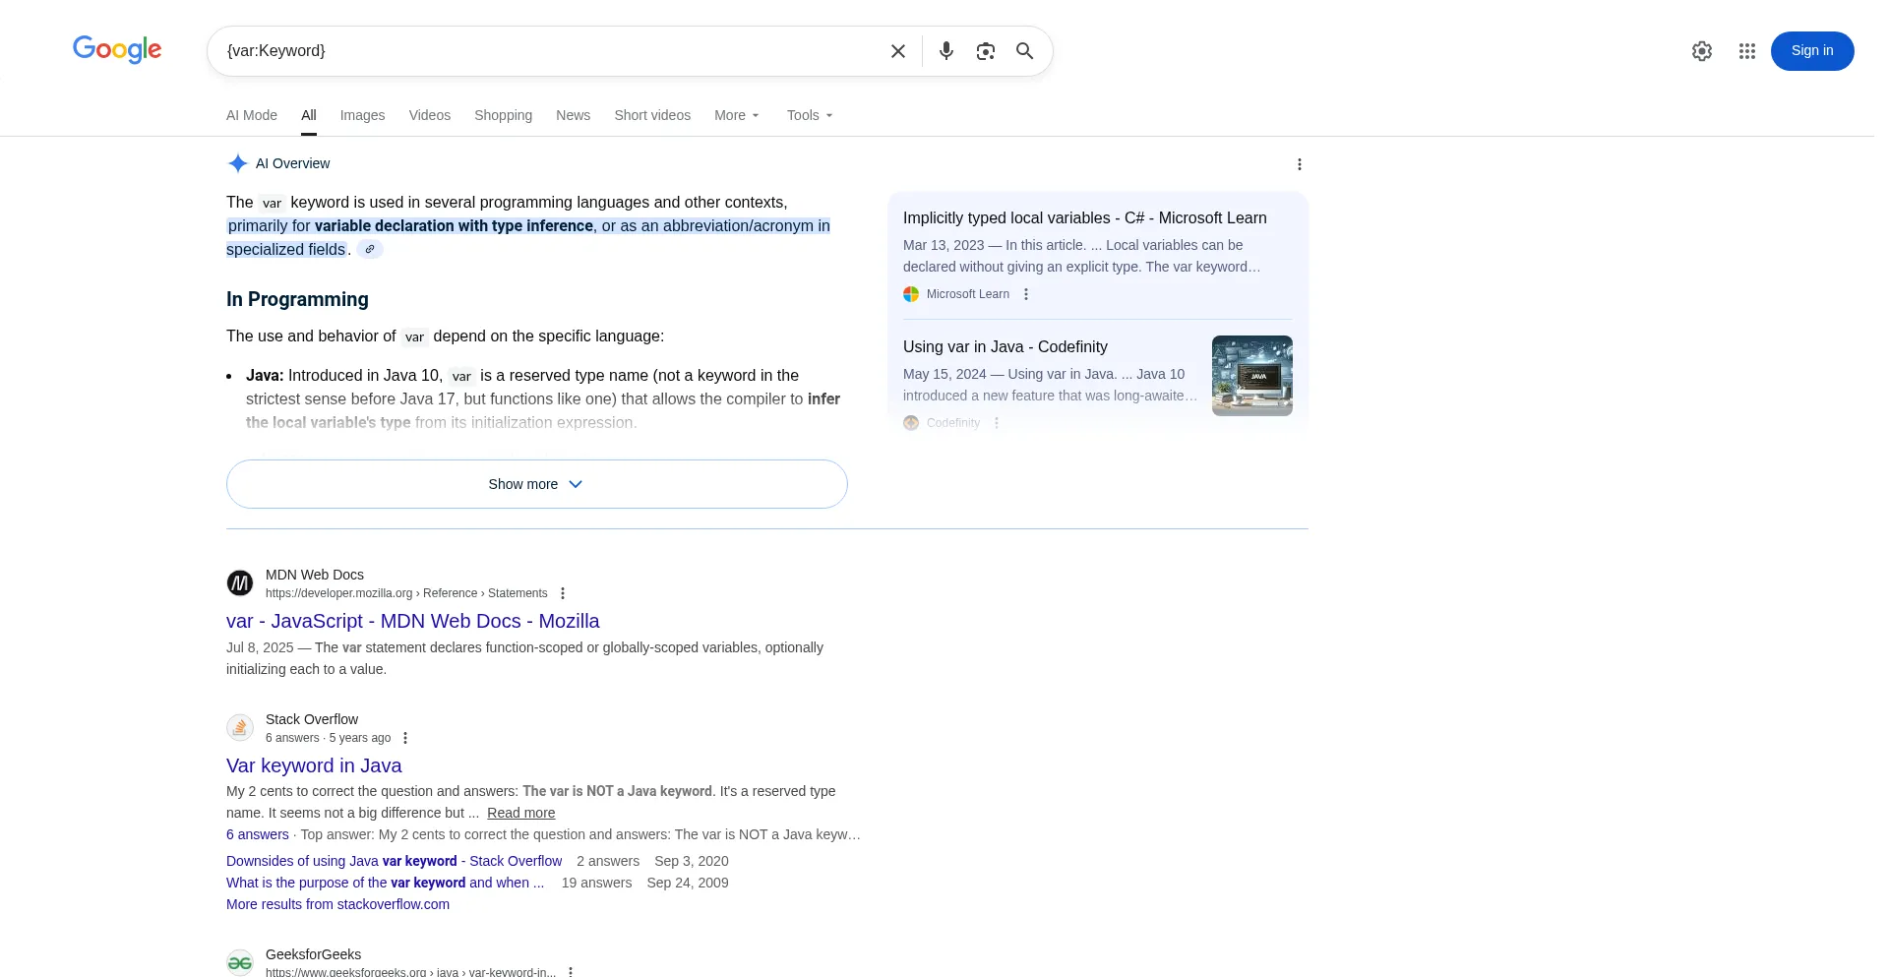Activate voice search with the microphone icon
This screenshot has width=1889, height=977.
945,50
